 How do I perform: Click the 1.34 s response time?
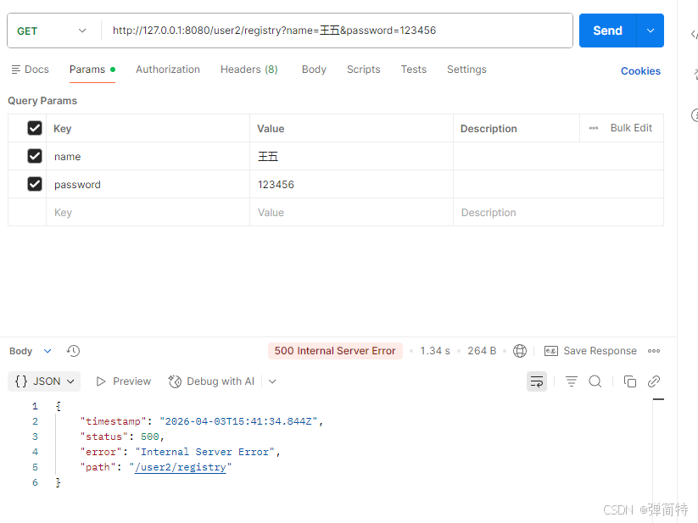coord(435,351)
